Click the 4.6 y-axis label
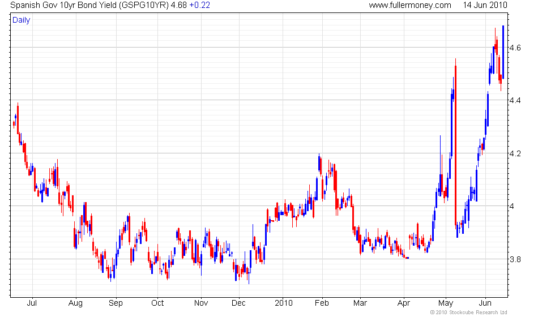Viewport: 555px width, 317px height. pos(515,48)
